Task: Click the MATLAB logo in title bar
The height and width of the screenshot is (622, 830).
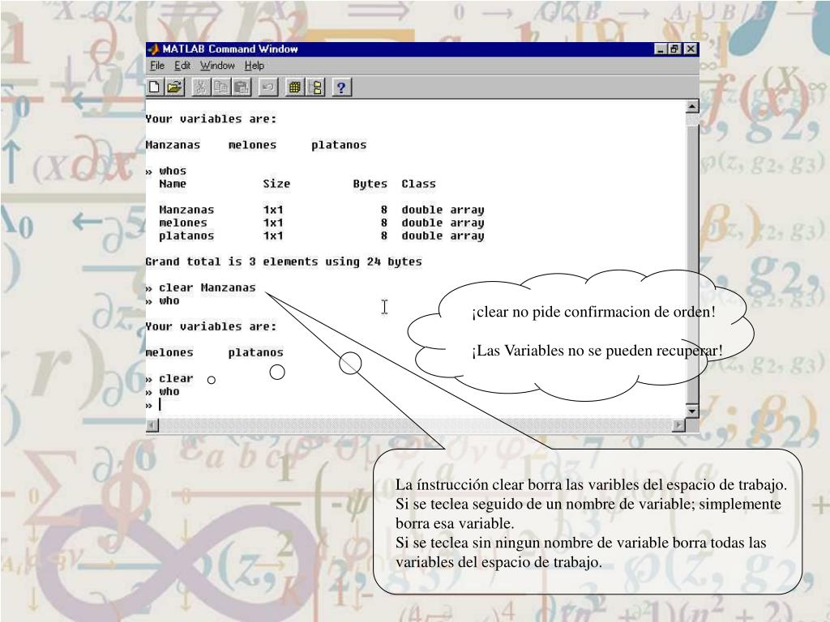Action: point(153,49)
